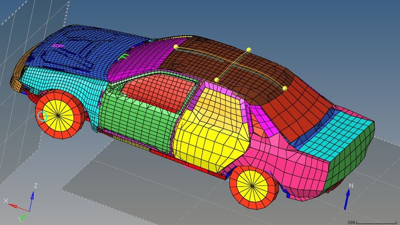Click the red X axis arrow
This screenshot has height=225, width=400.
pos(18,207)
